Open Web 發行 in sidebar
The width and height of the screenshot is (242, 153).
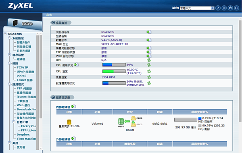(x=23, y=105)
